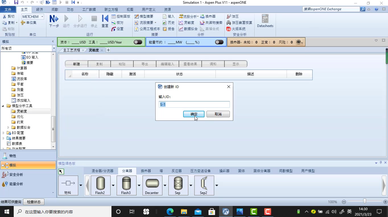Click the 输入ID field containing S-1
The height and width of the screenshot is (217, 388).
[194, 104]
